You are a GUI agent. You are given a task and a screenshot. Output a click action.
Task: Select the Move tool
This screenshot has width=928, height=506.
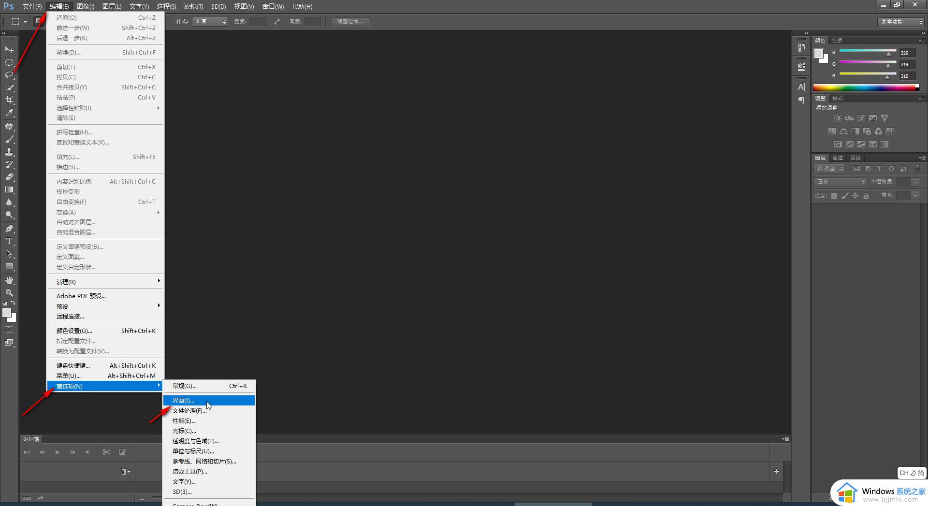pos(9,50)
